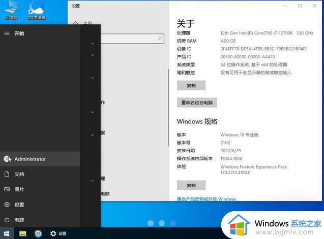
Task: Open 图片 from the Start menu
Action: (19, 189)
